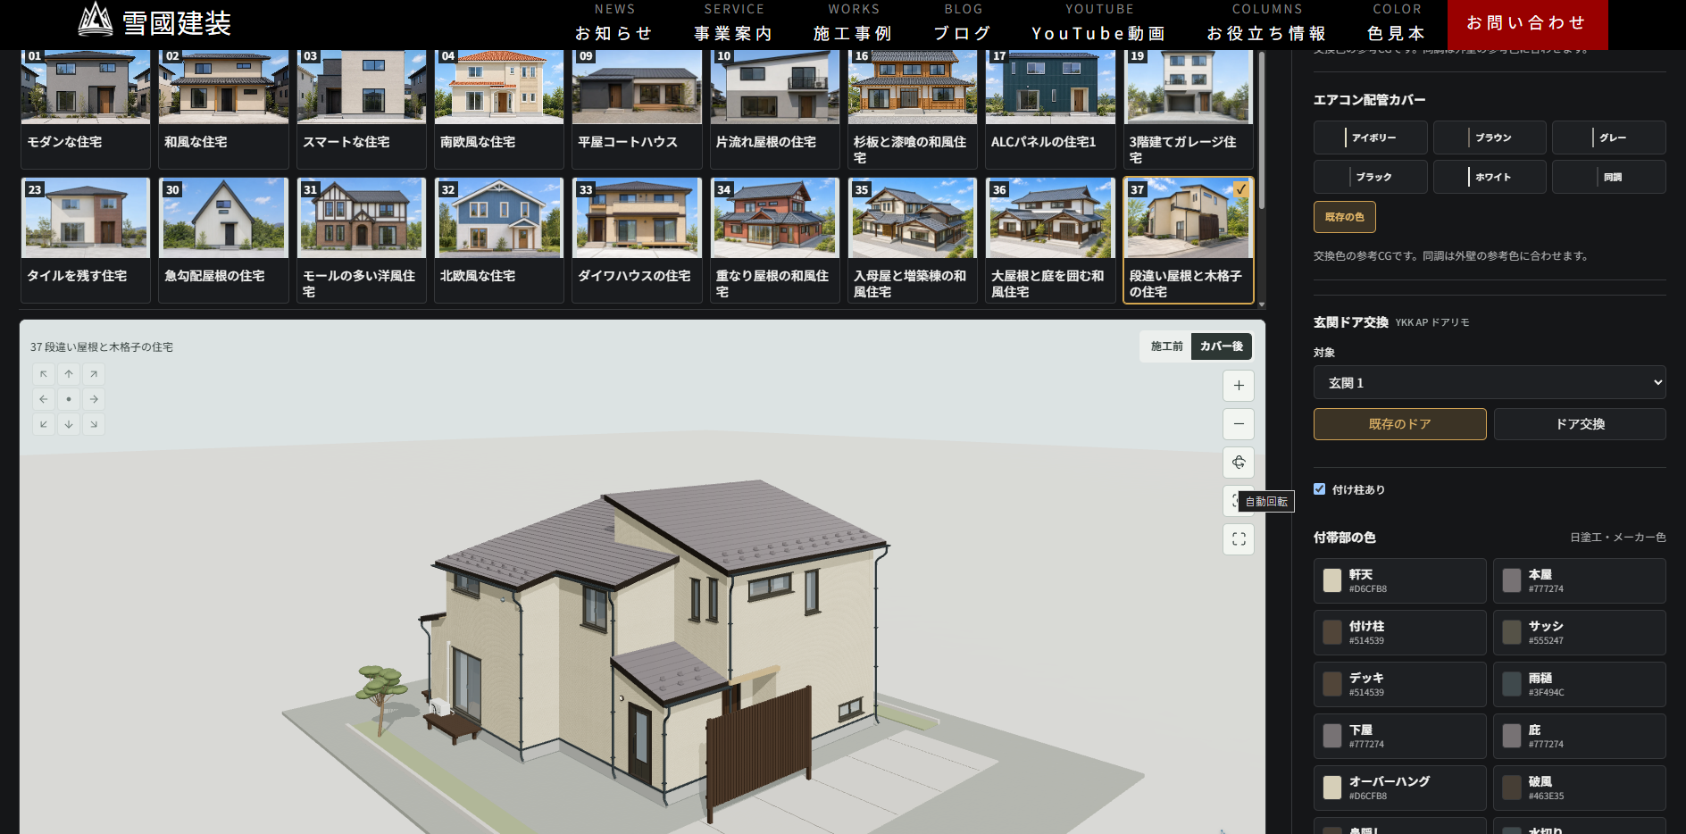
Task: Select グレー pipe cover color
Action: [1608, 138]
